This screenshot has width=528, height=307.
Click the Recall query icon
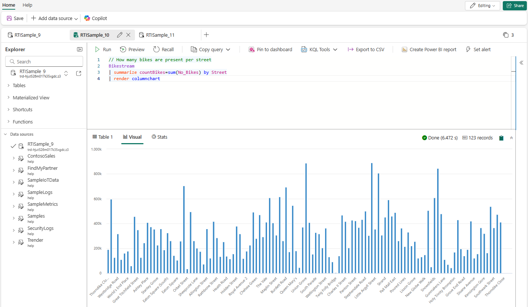coord(156,49)
